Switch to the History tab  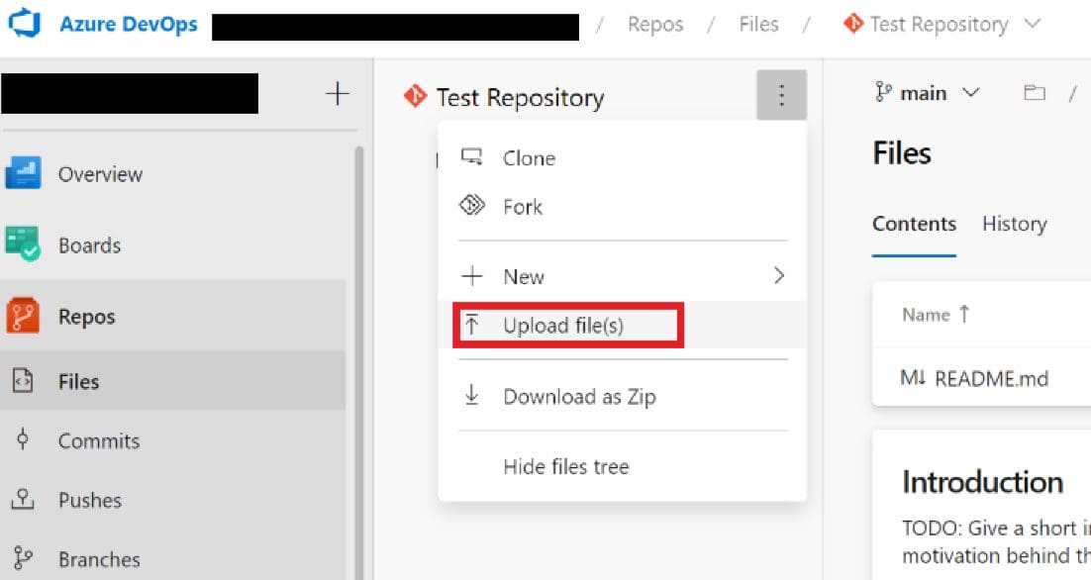[x=1014, y=224]
